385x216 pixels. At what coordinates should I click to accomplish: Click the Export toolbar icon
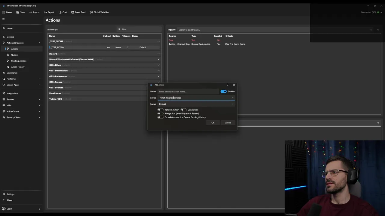coord(45,12)
